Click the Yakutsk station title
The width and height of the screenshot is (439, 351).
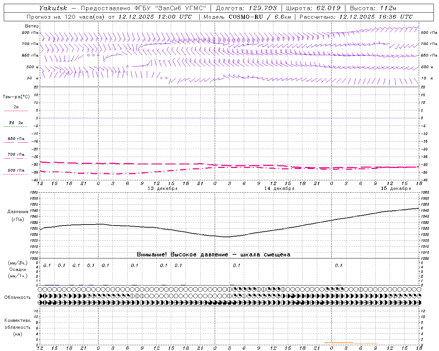click(x=53, y=8)
